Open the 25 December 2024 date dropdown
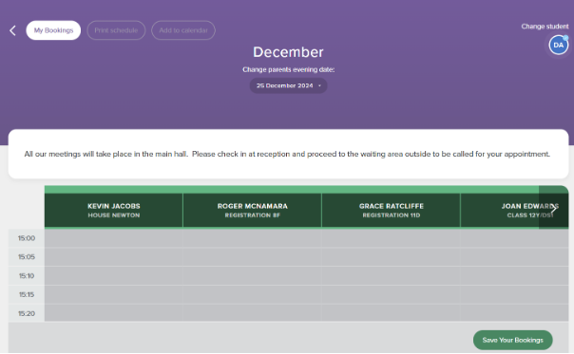 (x=289, y=85)
